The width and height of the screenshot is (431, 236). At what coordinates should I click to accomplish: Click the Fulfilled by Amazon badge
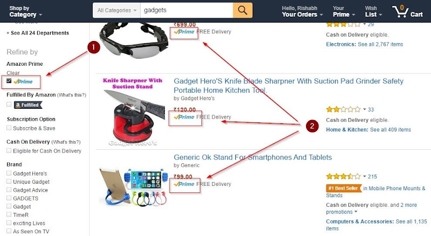click(x=28, y=105)
